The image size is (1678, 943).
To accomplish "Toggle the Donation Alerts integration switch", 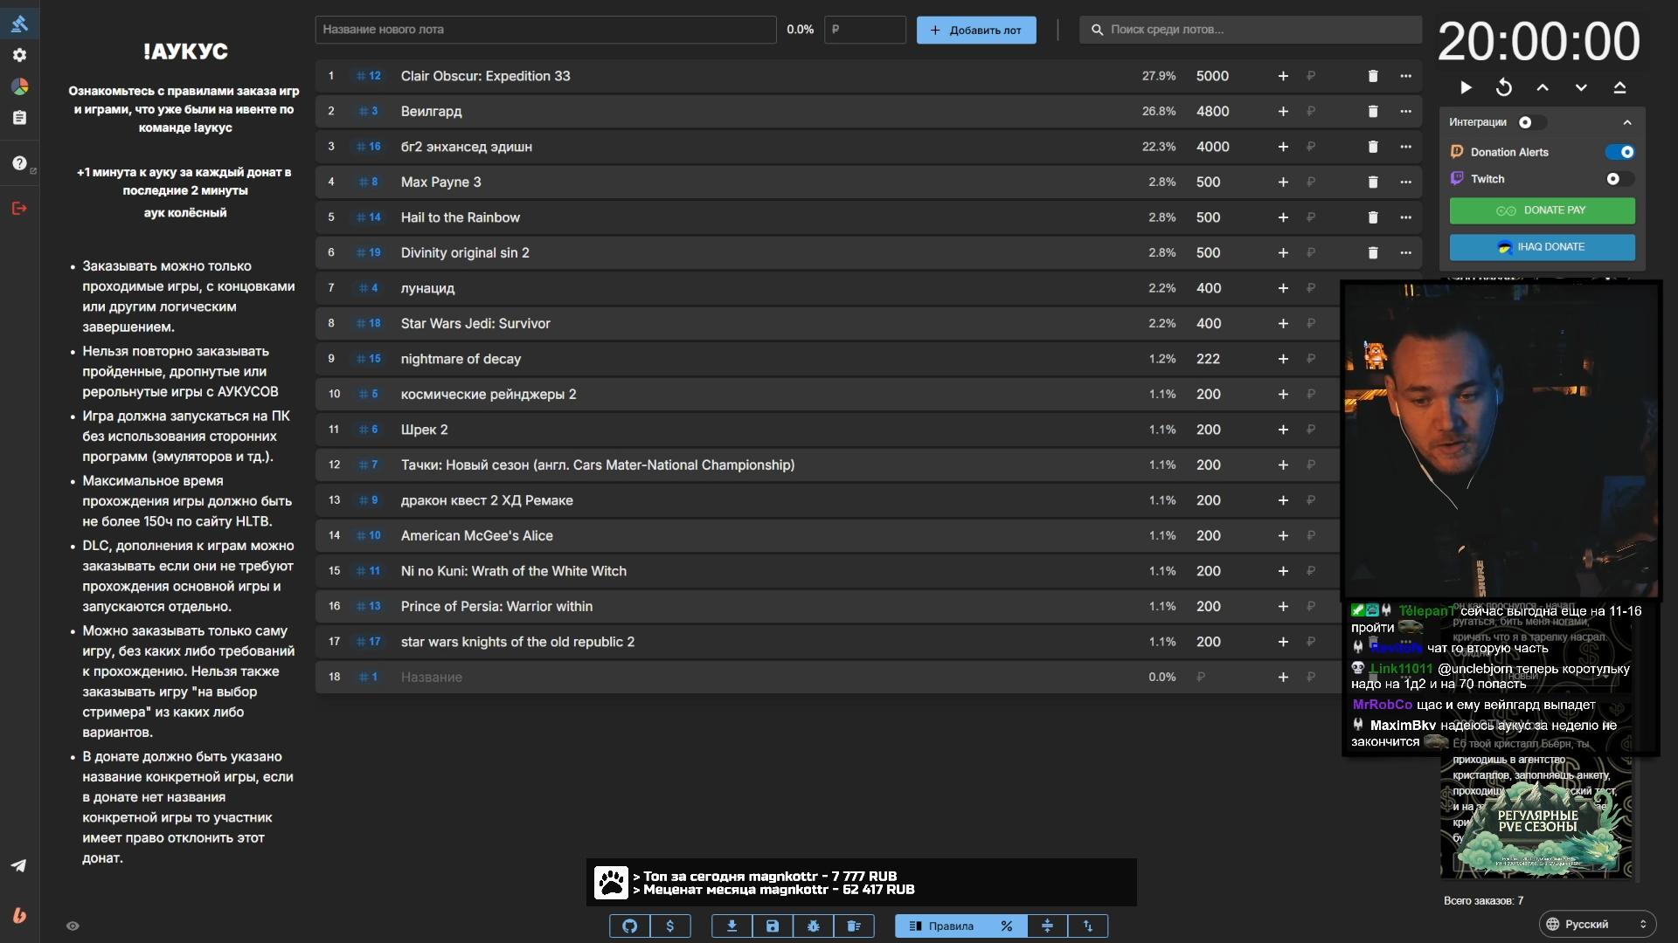I will pyautogui.click(x=1619, y=152).
